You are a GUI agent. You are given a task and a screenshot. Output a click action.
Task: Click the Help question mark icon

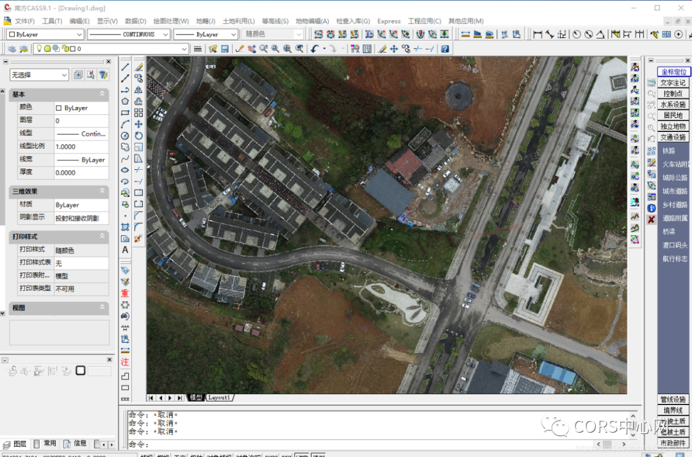tap(445, 49)
